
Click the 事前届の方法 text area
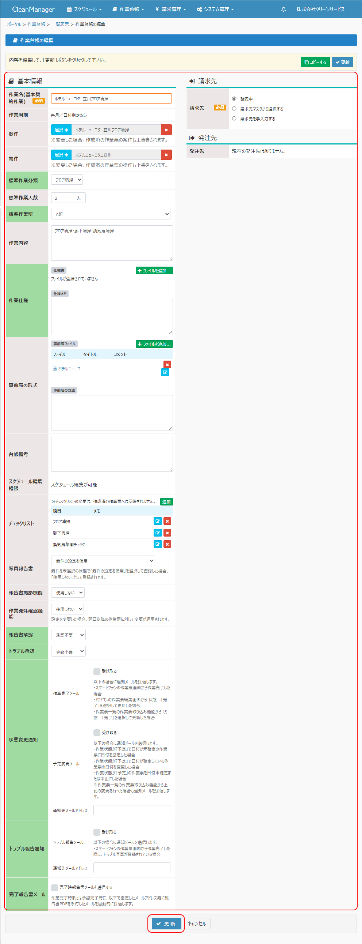click(112, 413)
